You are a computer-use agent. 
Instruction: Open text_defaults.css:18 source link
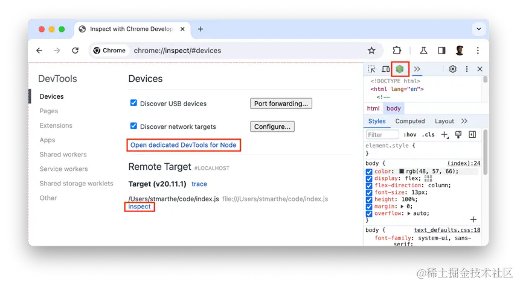point(447,230)
